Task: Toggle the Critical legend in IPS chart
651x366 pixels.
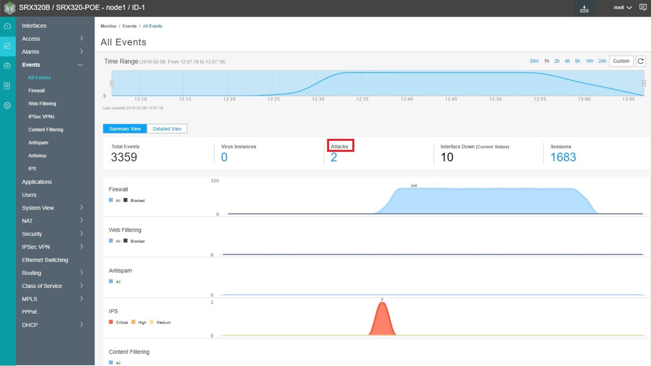Action: 120,322
